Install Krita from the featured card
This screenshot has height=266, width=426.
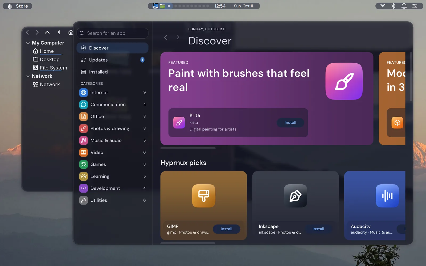tap(290, 123)
